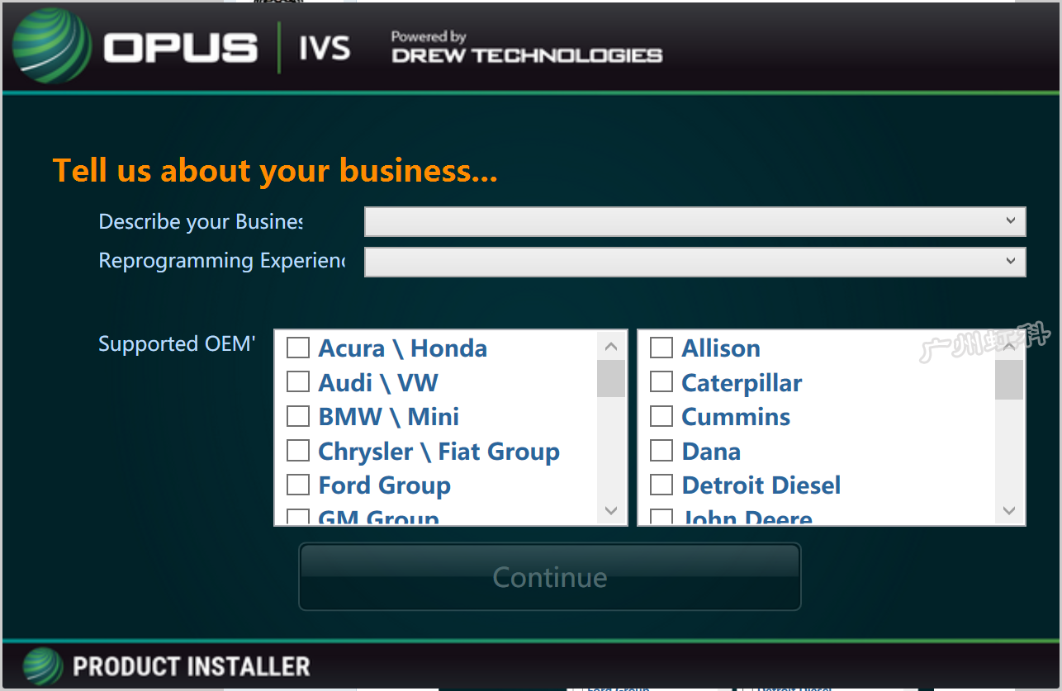Click the Product Installer globe icon
The height and width of the screenshot is (691, 1062).
(43, 667)
